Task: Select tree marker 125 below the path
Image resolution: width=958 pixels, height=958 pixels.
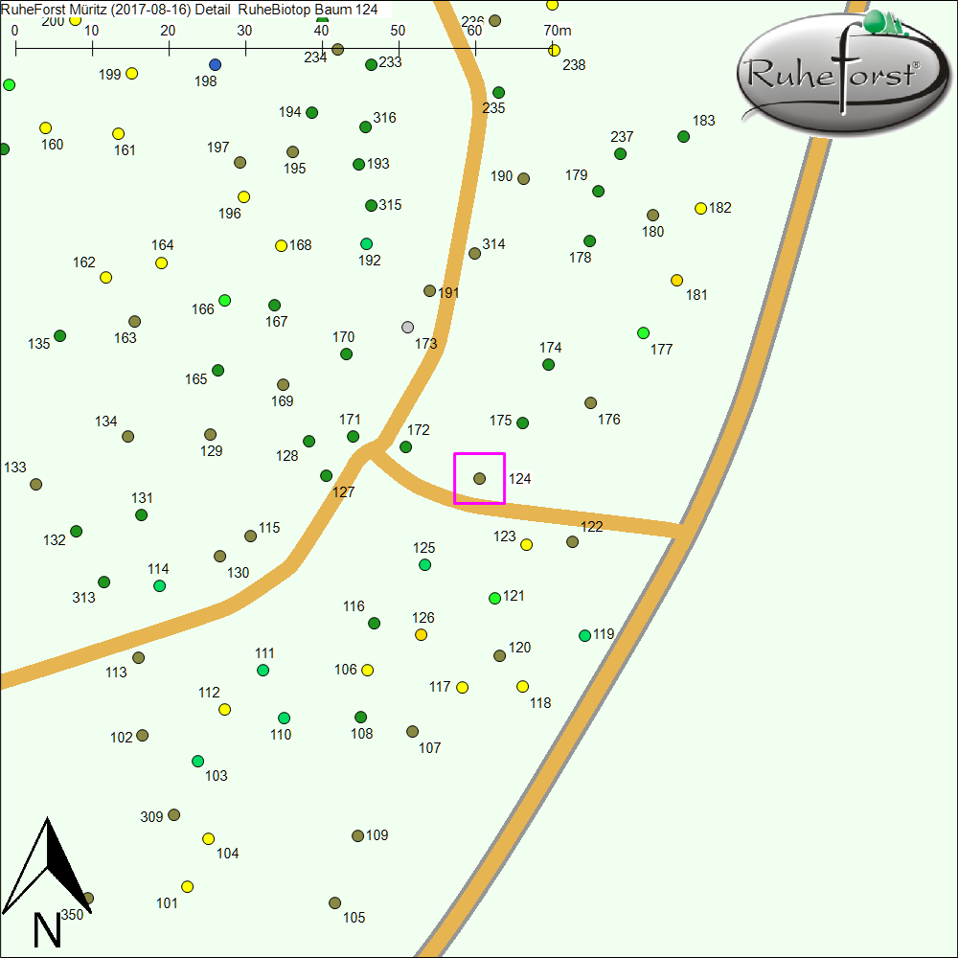Action: pyautogui.click(x=424, y=564)
